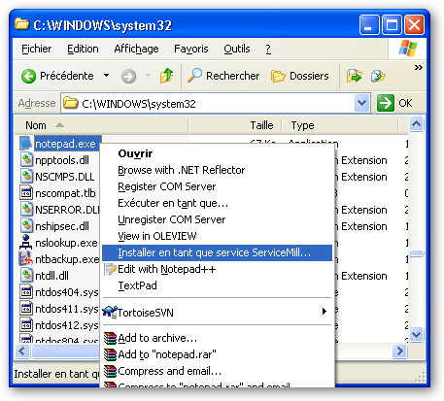
Task: Select the ntdos411.sys file icon
Action: (26, 309)
